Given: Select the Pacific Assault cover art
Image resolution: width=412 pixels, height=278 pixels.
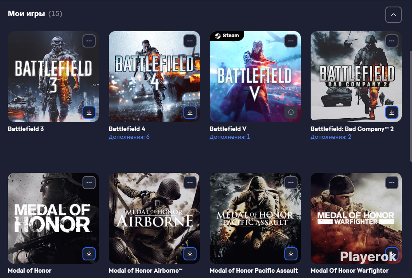Looking at the screenshot, I should (255, 218).
